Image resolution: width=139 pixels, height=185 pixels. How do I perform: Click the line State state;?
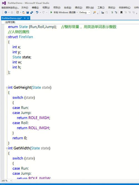[x=22, y=57]
